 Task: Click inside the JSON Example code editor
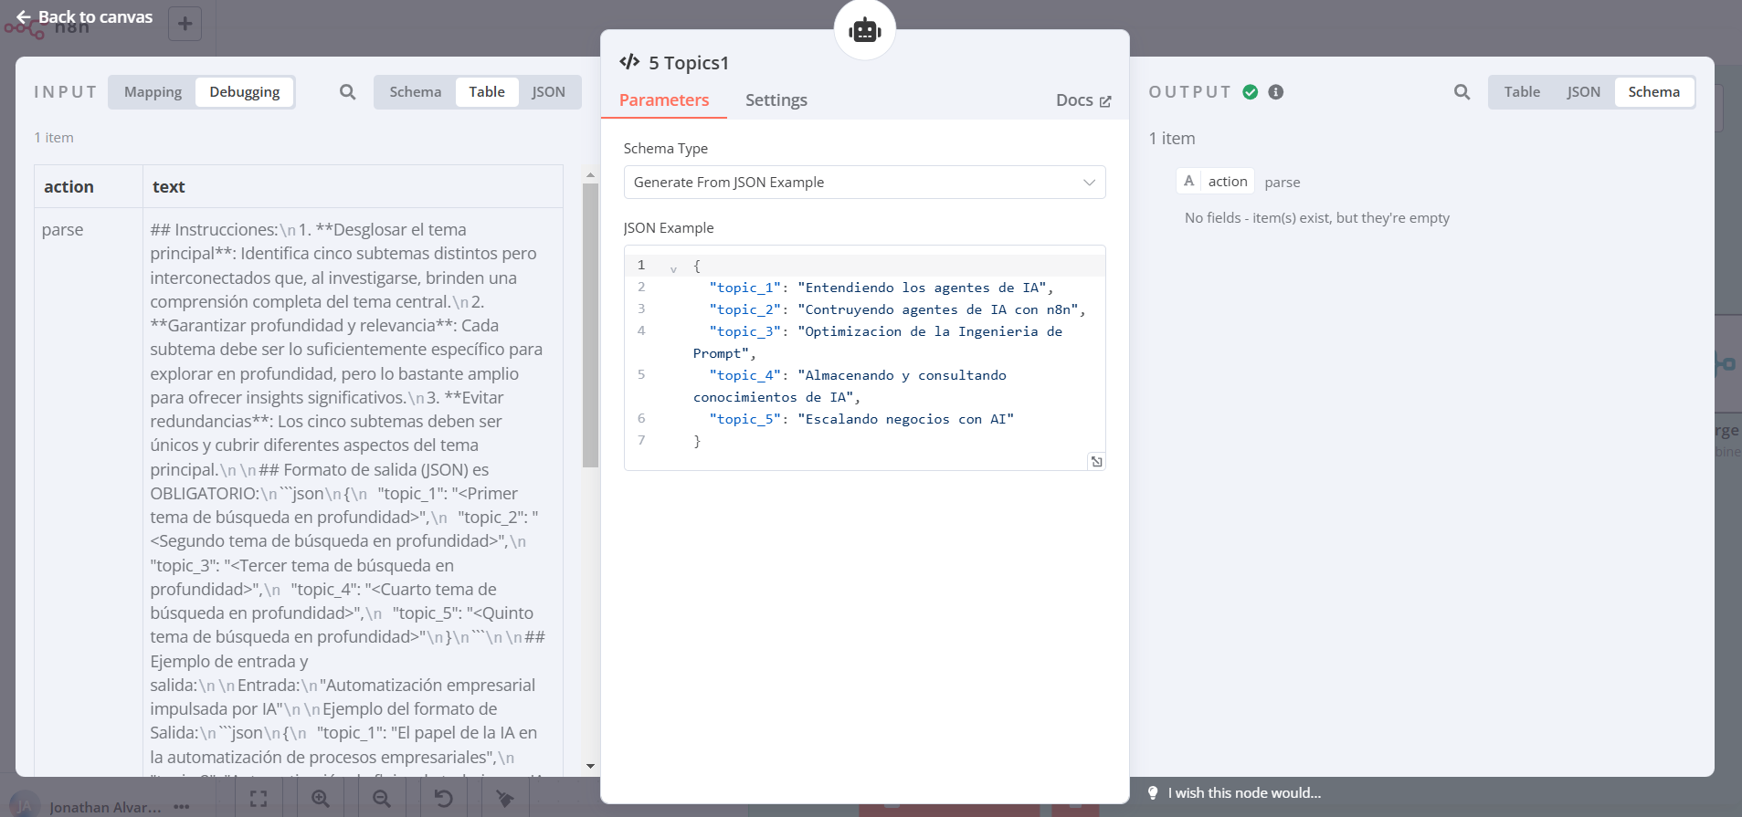864,358
